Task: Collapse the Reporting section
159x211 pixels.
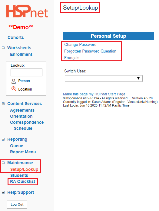Action: pyautogui.click(x=3, y=139)
